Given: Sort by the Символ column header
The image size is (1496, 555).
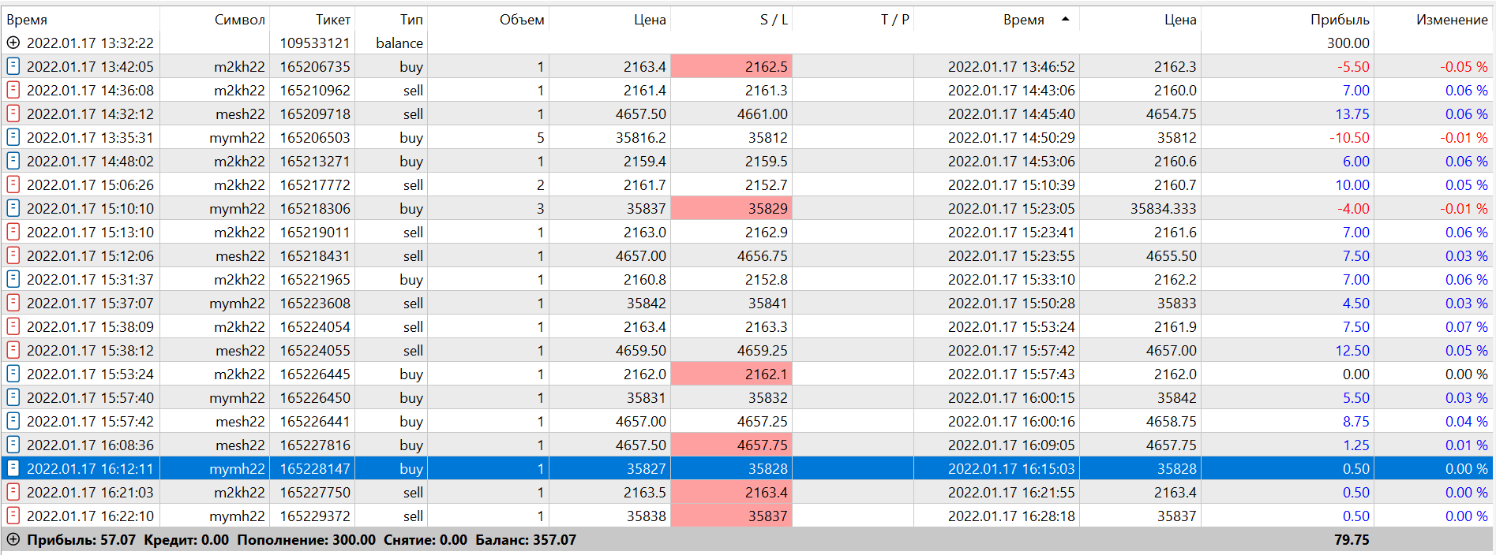Looking at the screenshot, I should (x=215, y=20).
